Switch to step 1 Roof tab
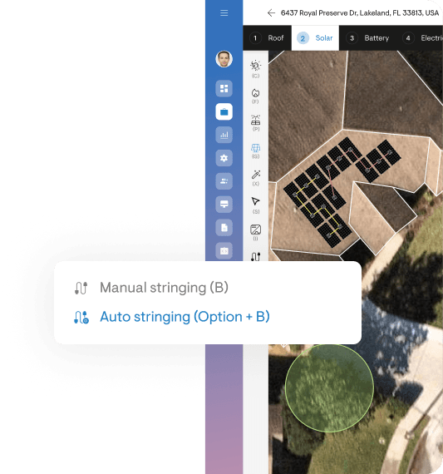Viewport: 443px width, 474px height. pyautogui.click(x=267, y=38)
